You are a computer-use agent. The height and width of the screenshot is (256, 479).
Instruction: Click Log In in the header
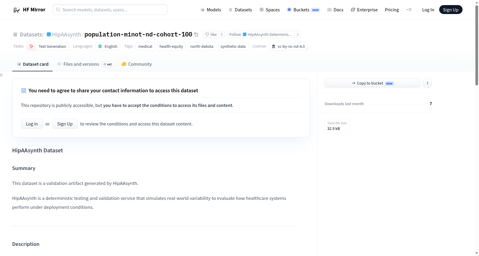coord(428,10)
